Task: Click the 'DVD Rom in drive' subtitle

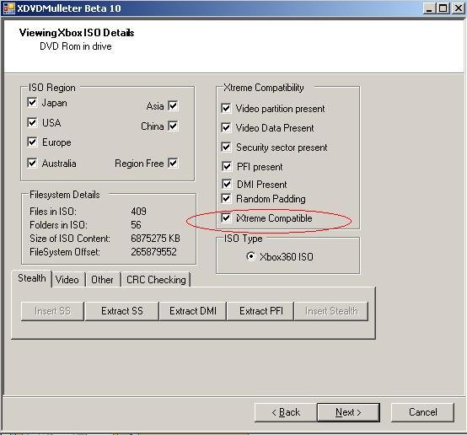Action: pos(76,46)
